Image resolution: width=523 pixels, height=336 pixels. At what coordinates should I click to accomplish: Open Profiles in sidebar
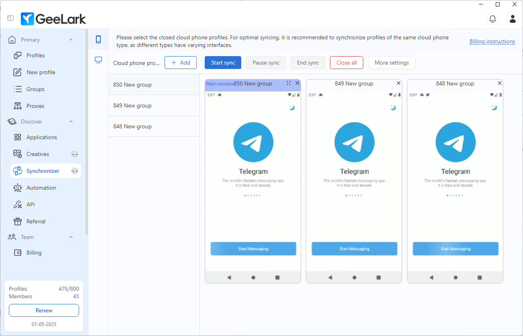tap(45, 55)
